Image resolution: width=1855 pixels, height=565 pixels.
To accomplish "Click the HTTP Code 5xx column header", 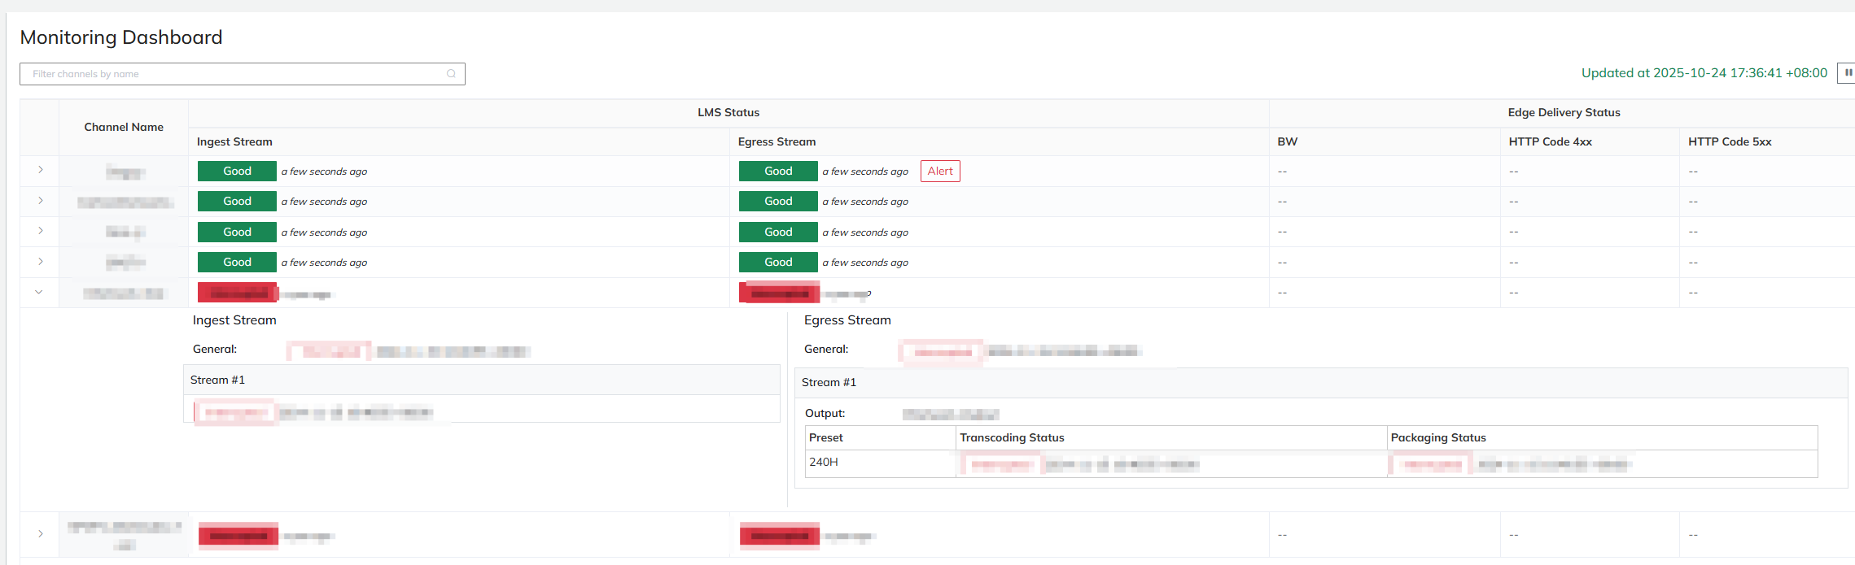I will click(1730, 141).
